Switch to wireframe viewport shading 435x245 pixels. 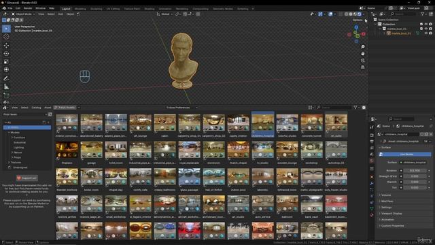[x=346, y=14]
